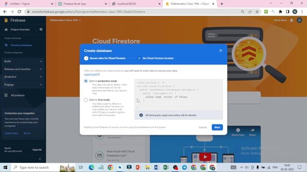
Task: Launch Microsoft Edge from taskbar
Action: [91, 167]
